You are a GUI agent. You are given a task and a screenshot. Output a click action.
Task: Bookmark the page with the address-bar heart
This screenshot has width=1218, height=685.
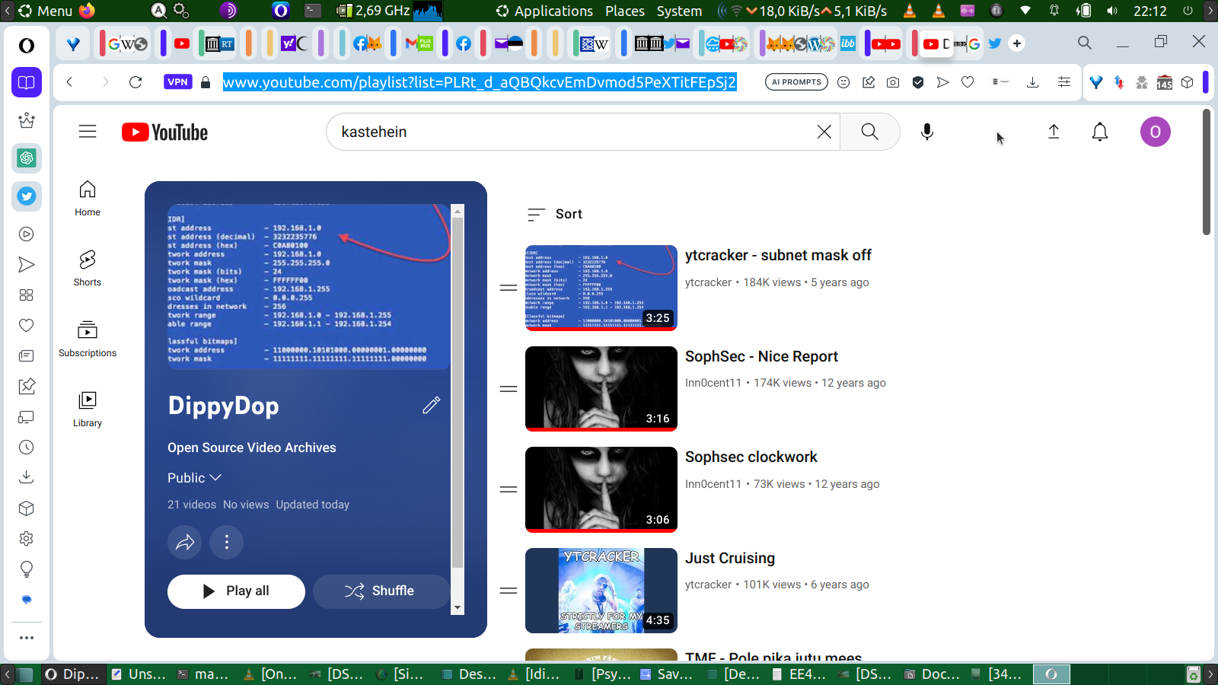coord(968,82)
